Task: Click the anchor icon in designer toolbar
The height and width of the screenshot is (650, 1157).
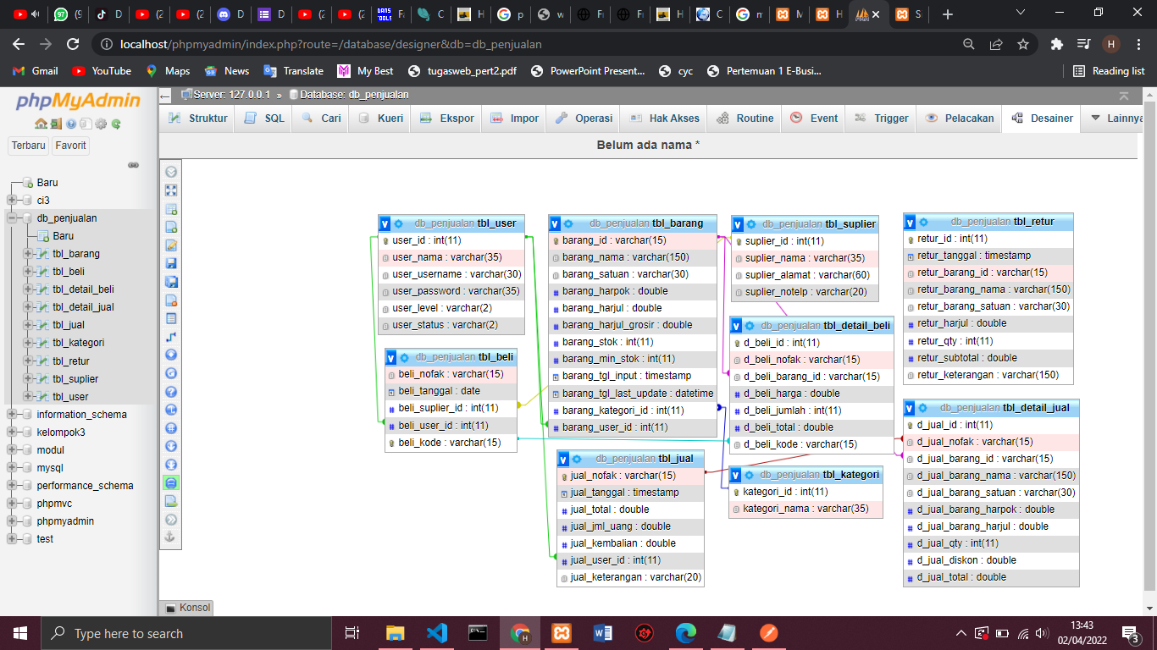Action: point(171,537)
